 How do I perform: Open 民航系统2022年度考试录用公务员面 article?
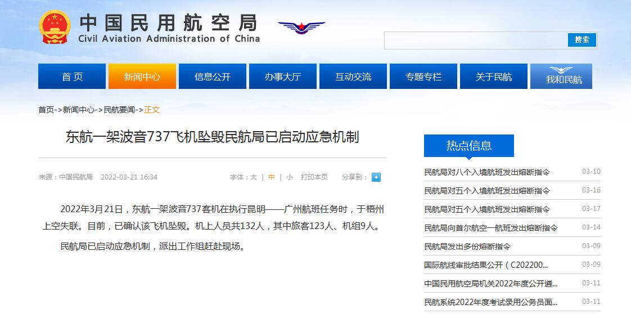491,302
